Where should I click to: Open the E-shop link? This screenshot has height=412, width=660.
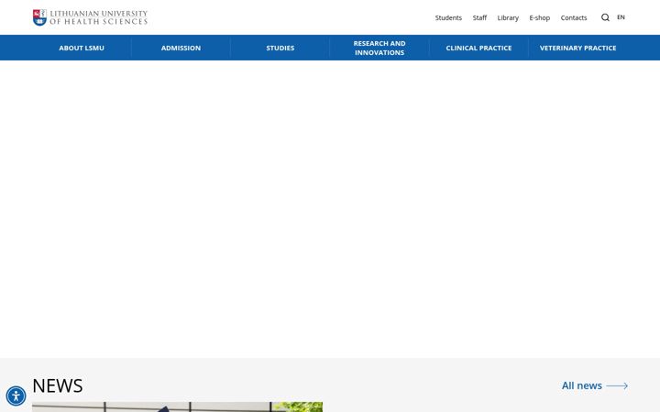click(540, 17)
